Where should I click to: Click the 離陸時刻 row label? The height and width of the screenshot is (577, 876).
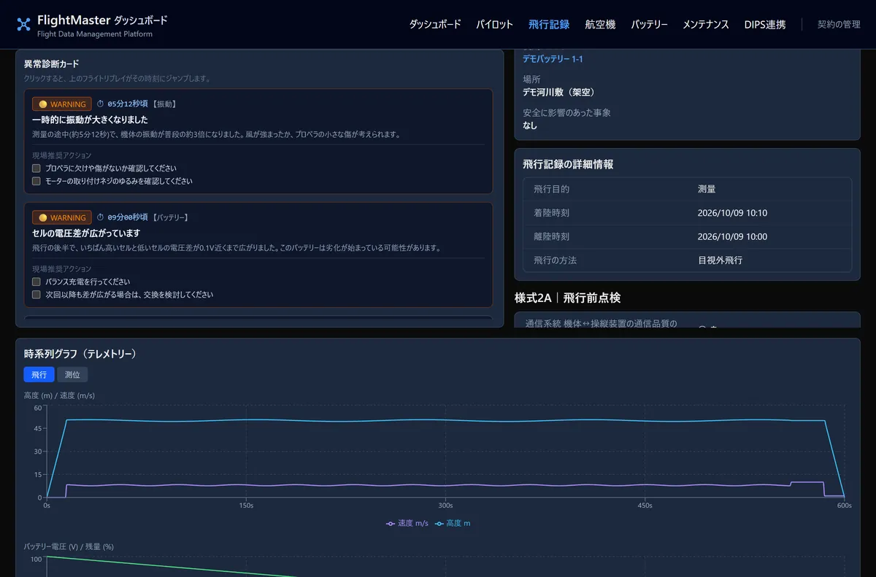point(551,236)
